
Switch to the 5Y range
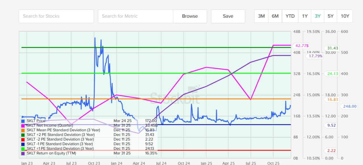(331, 16)
